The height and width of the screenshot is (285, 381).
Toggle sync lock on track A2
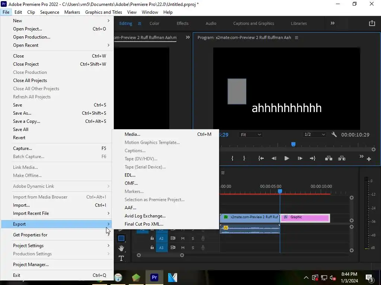point(173,238)
